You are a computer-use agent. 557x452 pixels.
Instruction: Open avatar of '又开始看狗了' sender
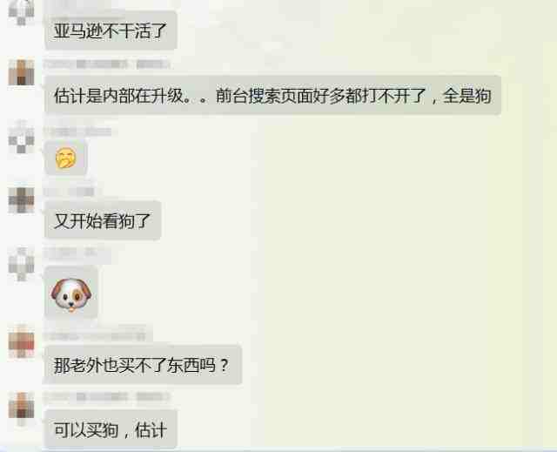(21, 199)
